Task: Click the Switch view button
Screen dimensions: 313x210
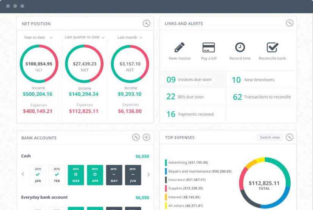Action: (x=270, y=137)
